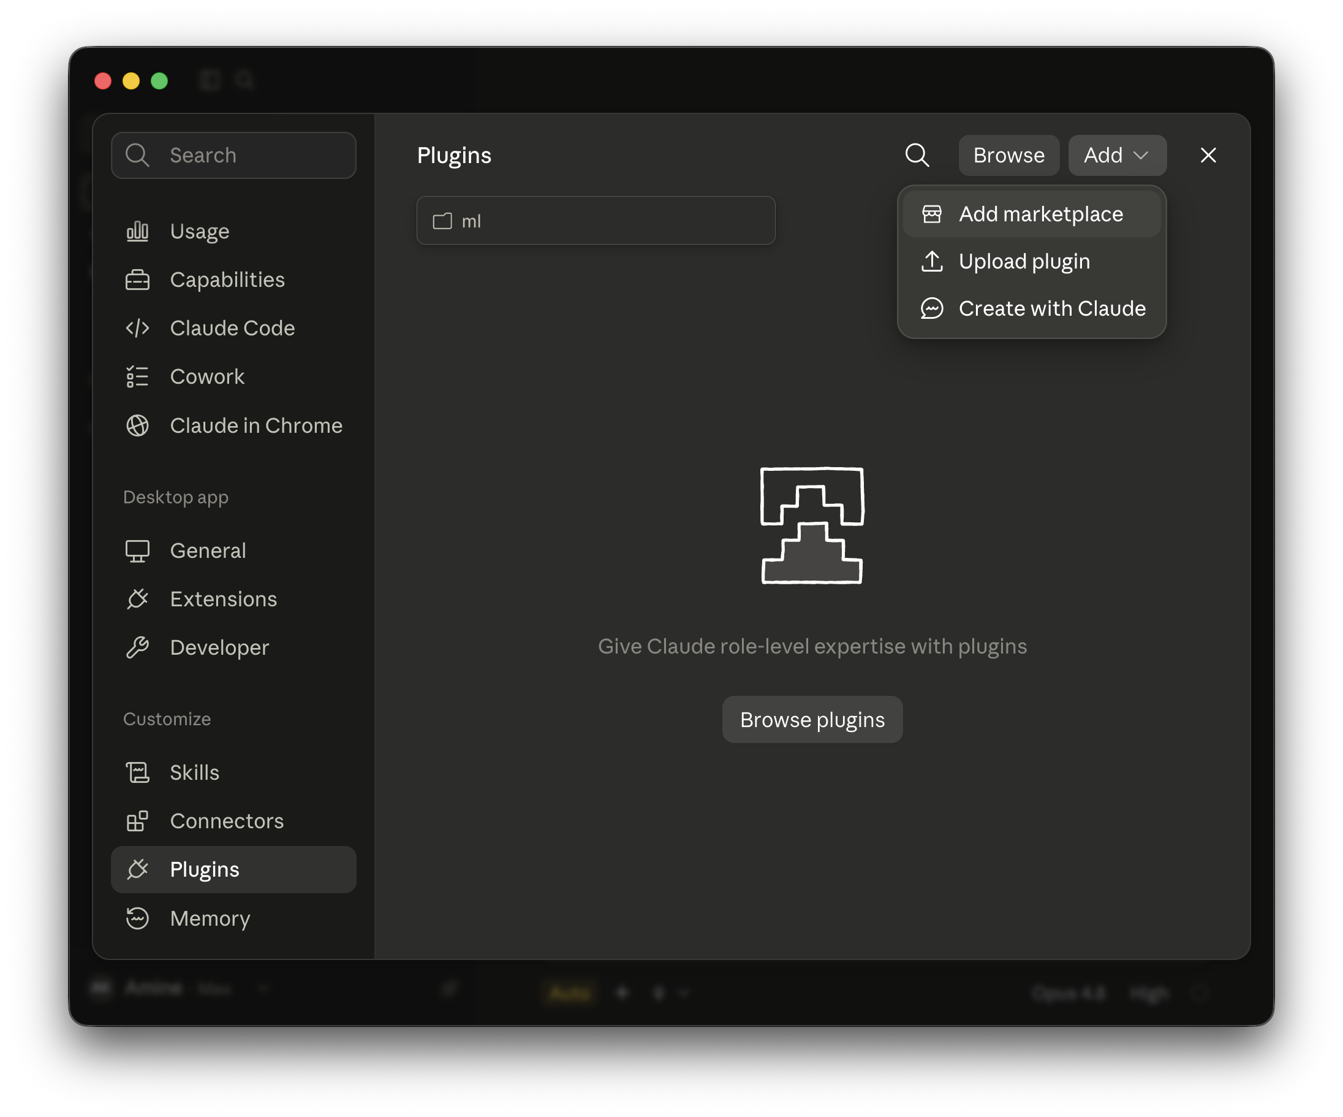The width and height of the screenshot is (1343, 1117).
Task: Open the Memory section
Action: [x=233, y=918]
